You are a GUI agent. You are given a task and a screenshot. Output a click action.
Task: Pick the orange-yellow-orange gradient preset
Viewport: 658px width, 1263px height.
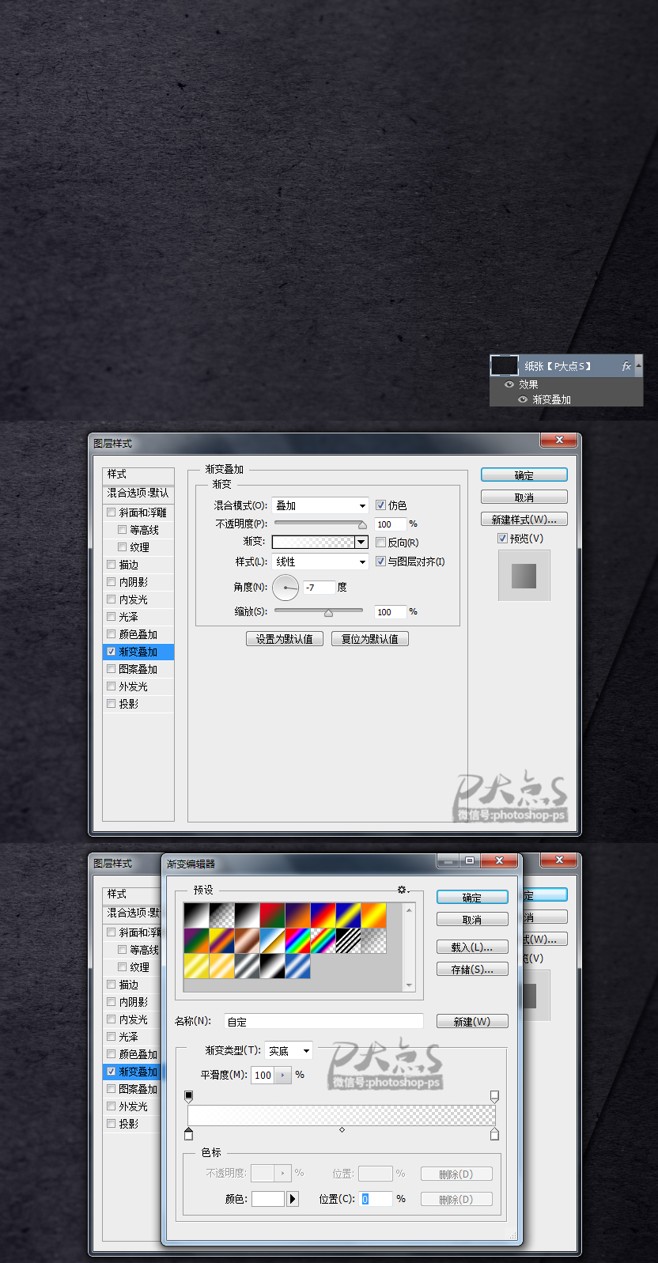[x=374, y=915]
